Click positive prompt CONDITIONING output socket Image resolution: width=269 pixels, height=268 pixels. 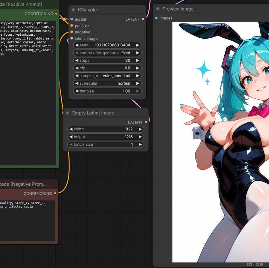pyautogui.click(x=56, y=14)
